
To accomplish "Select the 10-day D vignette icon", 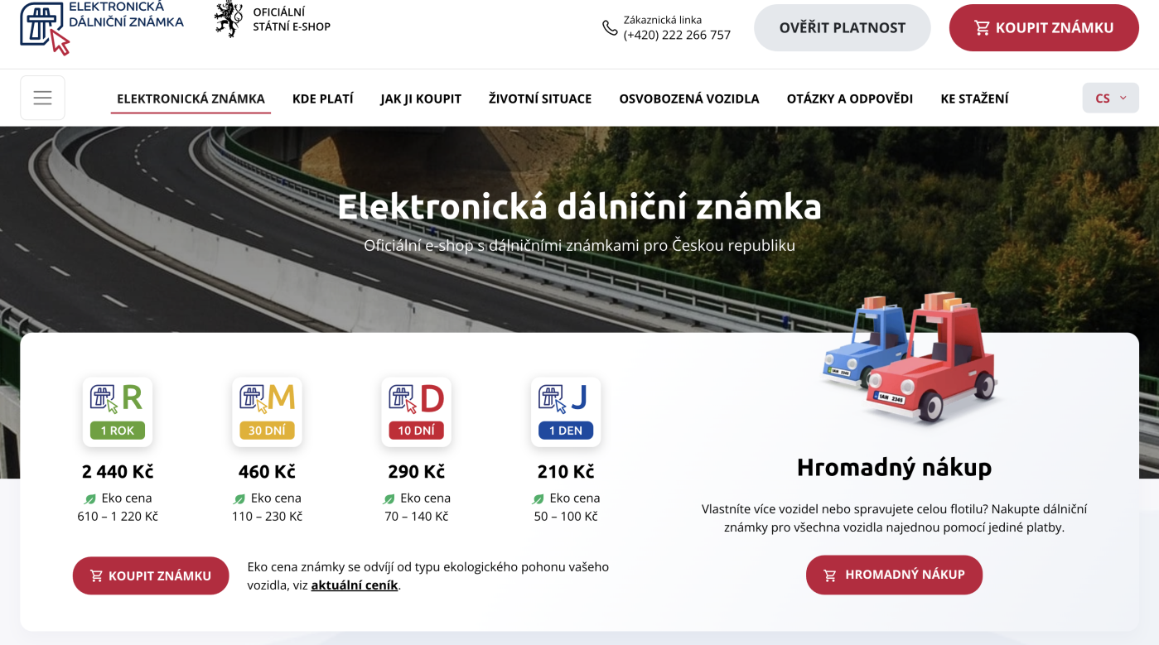I will click(416, 412).
